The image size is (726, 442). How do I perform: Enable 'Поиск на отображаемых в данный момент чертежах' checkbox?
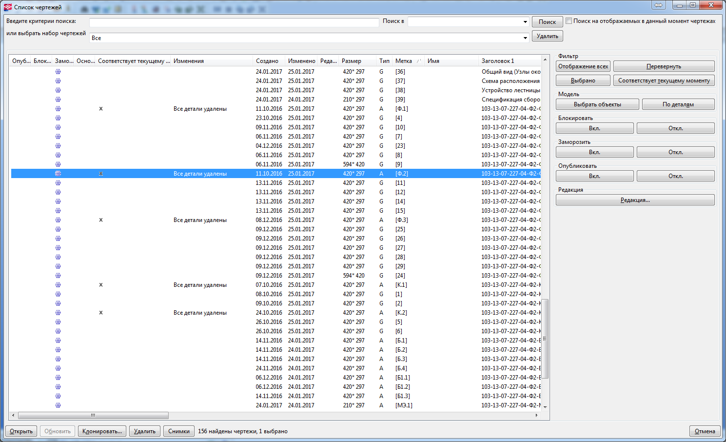[569, 21]
